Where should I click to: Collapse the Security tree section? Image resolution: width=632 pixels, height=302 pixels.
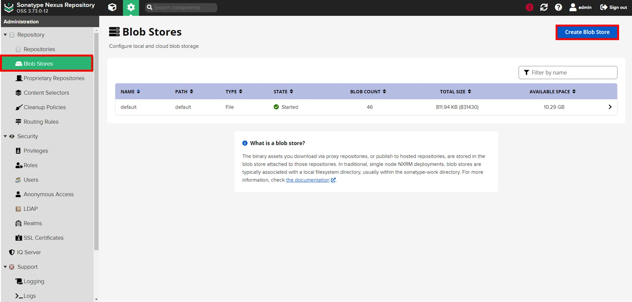[x=5, y=136]
